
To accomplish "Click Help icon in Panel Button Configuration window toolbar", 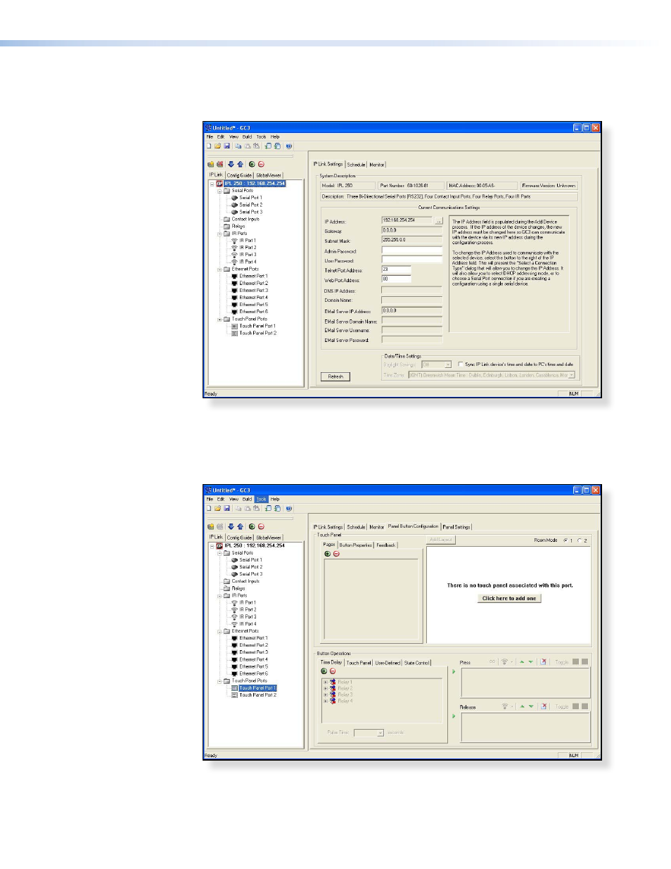I will [x=288, y=507].
